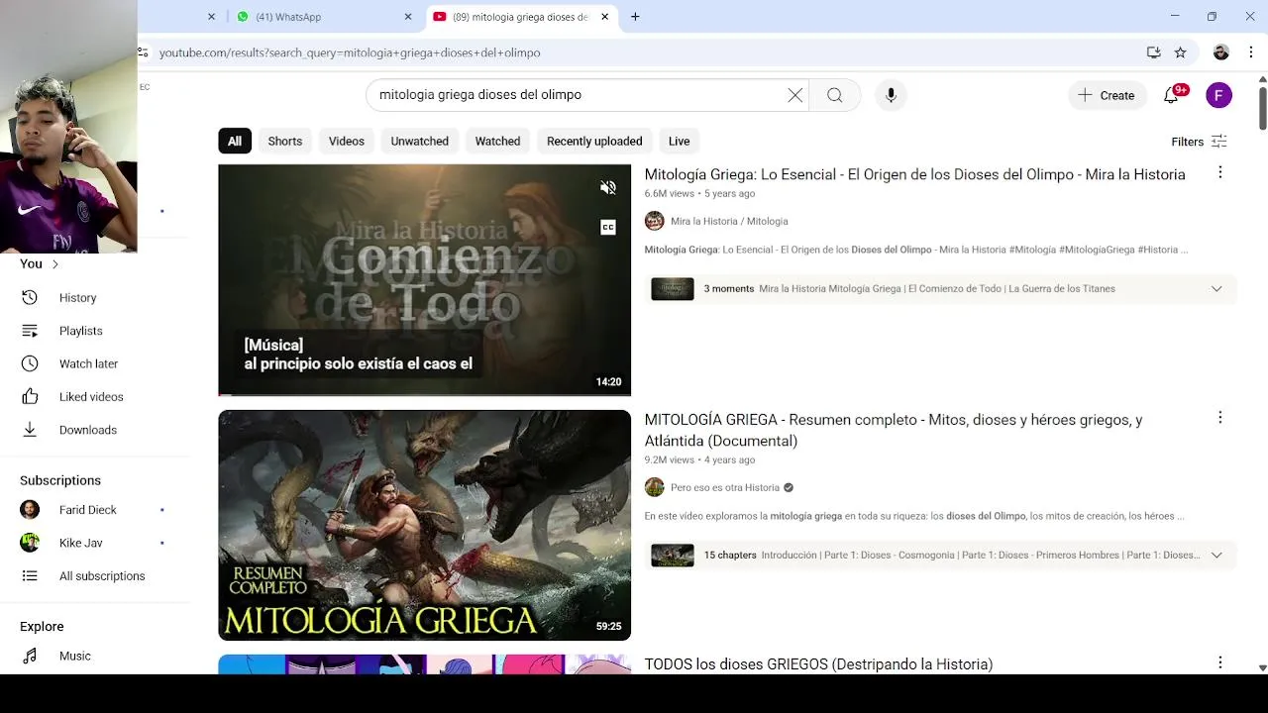
Task: Expand the You section chevron
Action: click(55, 264)
